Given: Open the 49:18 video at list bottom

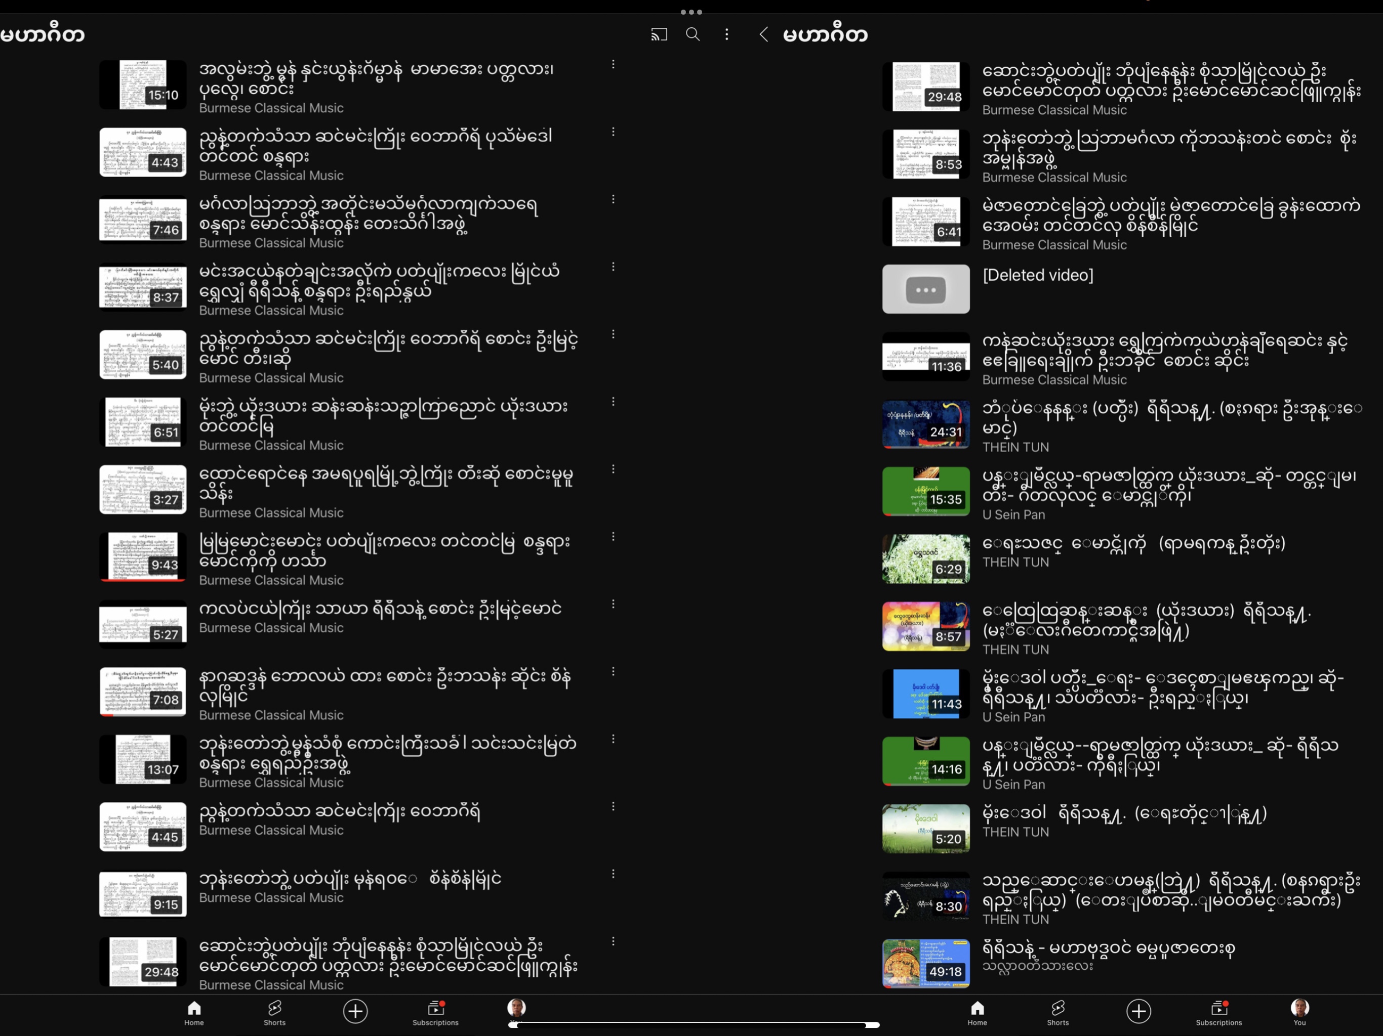Looking at the screenshot, I should point(926,963).
